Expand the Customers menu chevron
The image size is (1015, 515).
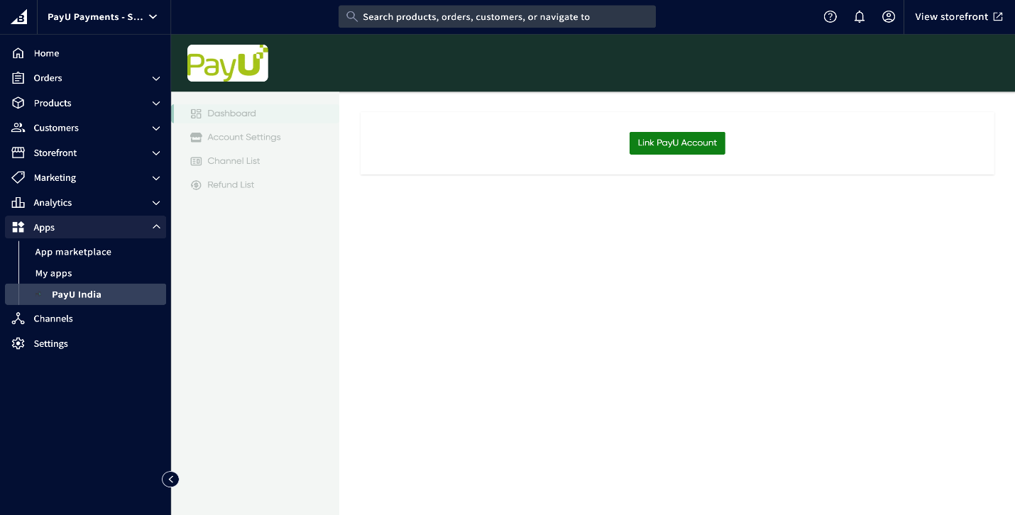tap(156, 128)
